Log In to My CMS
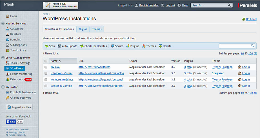This screenshot has height=138, width=260. (x=246, y=67)
